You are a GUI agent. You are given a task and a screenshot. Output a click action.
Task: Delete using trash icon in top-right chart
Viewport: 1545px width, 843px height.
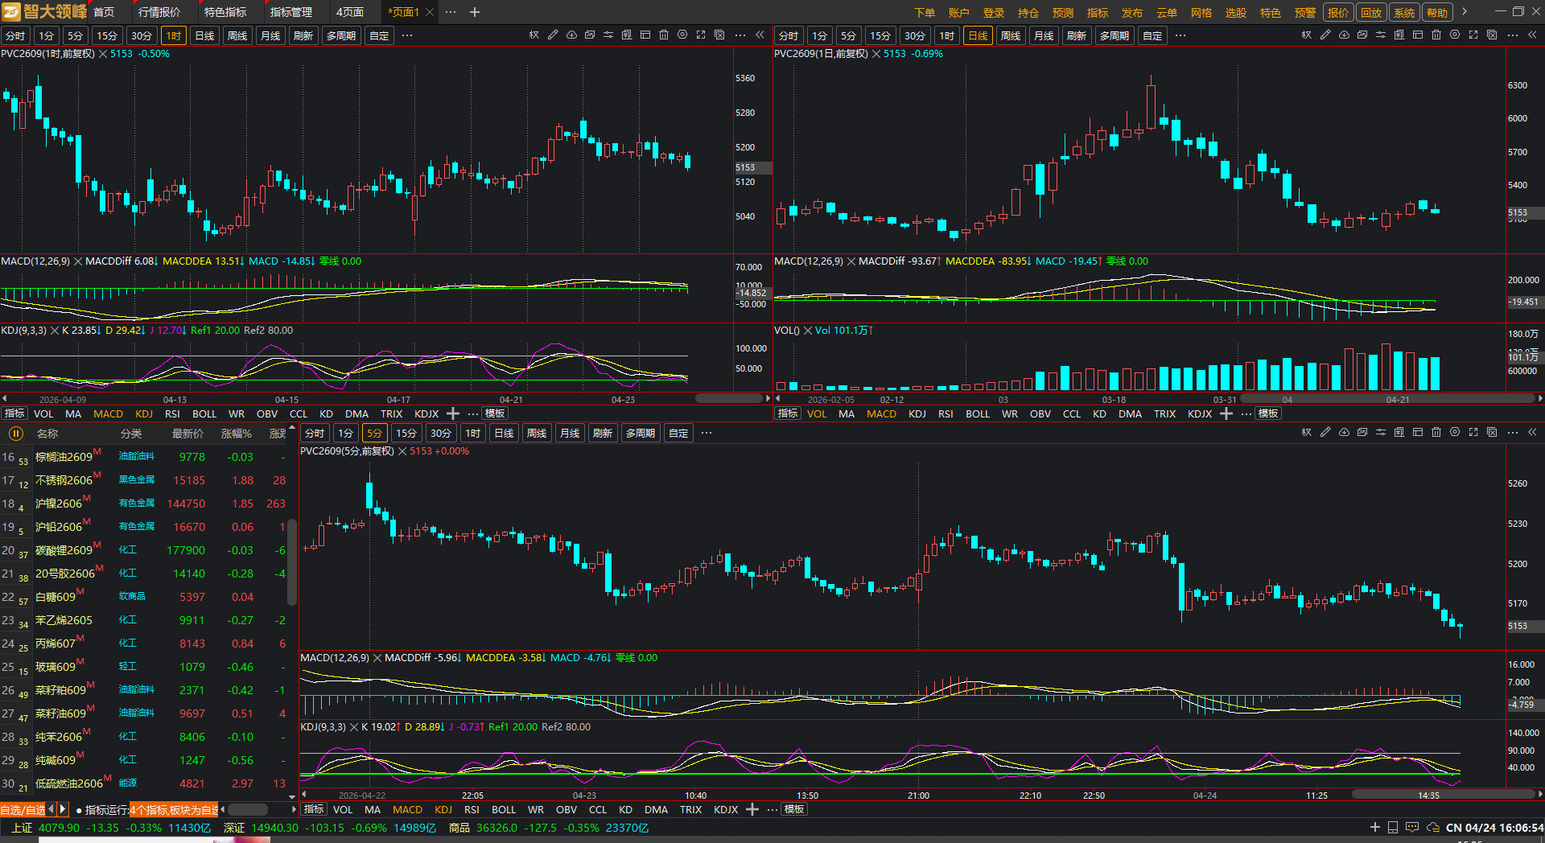(x=1436, y=35)
